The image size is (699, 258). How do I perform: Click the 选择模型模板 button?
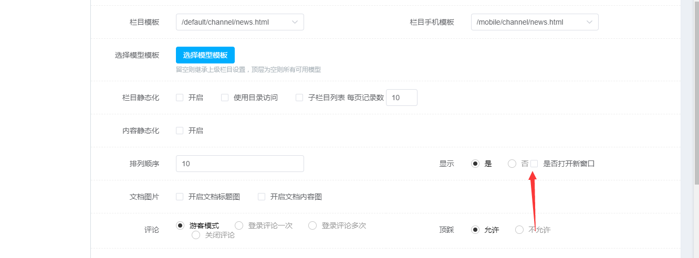[x=205, y=55]
